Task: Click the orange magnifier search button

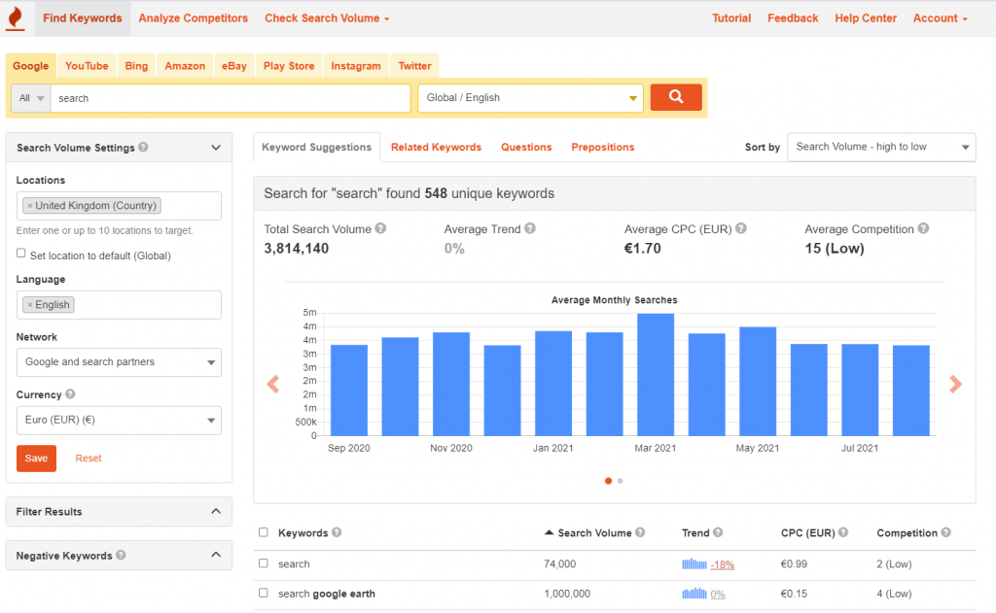Action: tap(676, 97)
